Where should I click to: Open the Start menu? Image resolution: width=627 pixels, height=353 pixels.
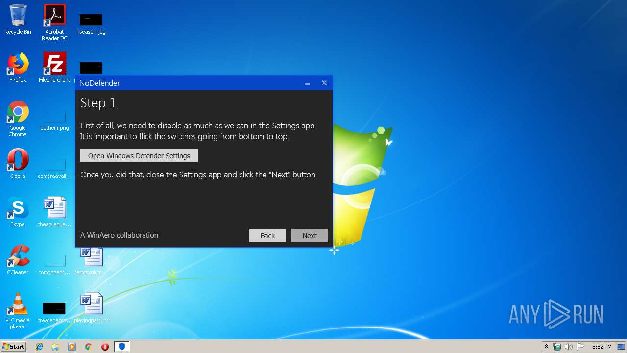click(13, 346)
